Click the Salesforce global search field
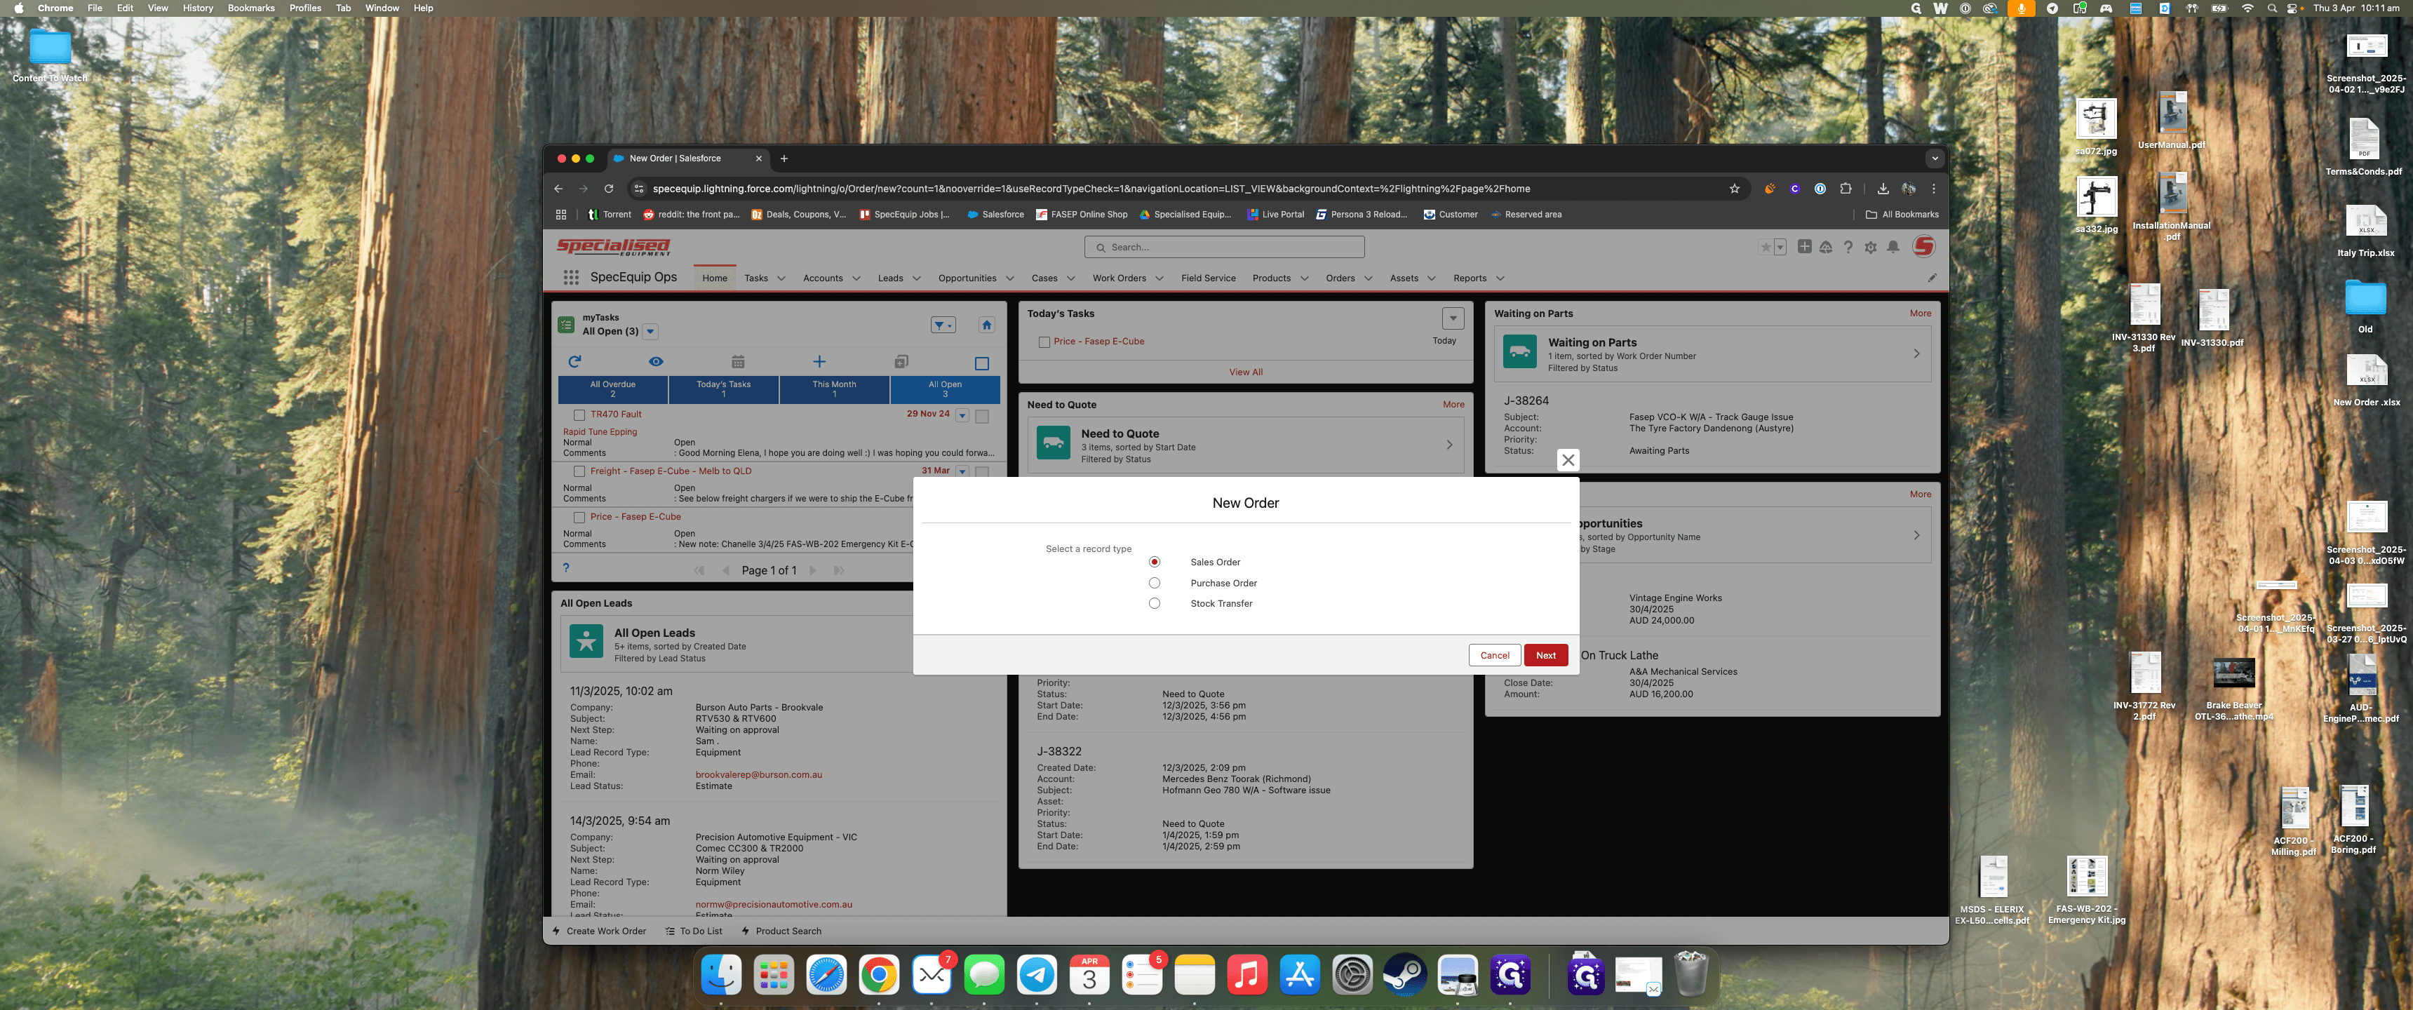The image size is (2413, 1010). tap(1224, 248)
